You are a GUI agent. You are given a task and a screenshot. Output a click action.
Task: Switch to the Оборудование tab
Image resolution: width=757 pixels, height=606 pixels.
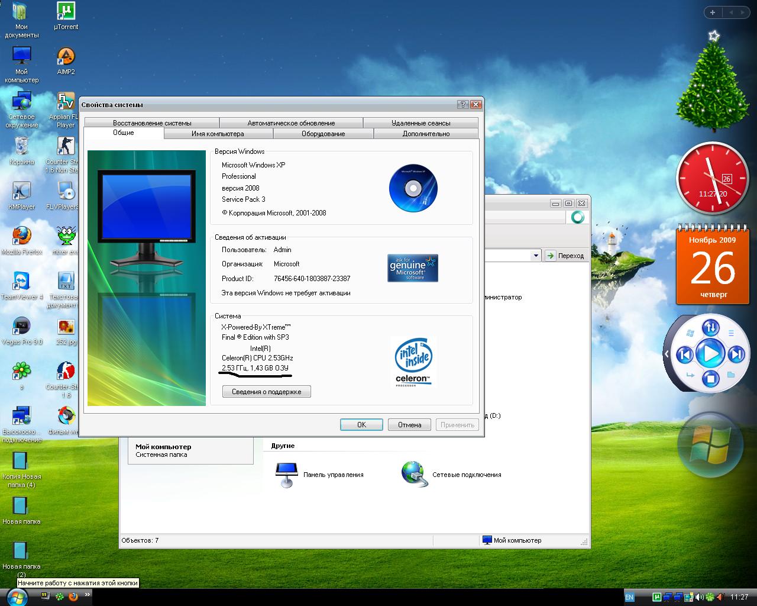tap(323, 134)
